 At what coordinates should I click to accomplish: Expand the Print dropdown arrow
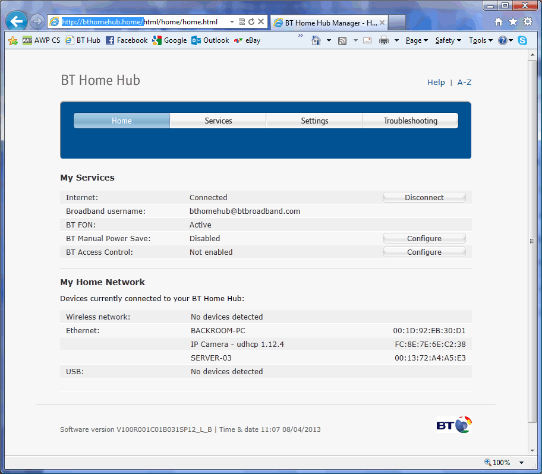(396, 41)
